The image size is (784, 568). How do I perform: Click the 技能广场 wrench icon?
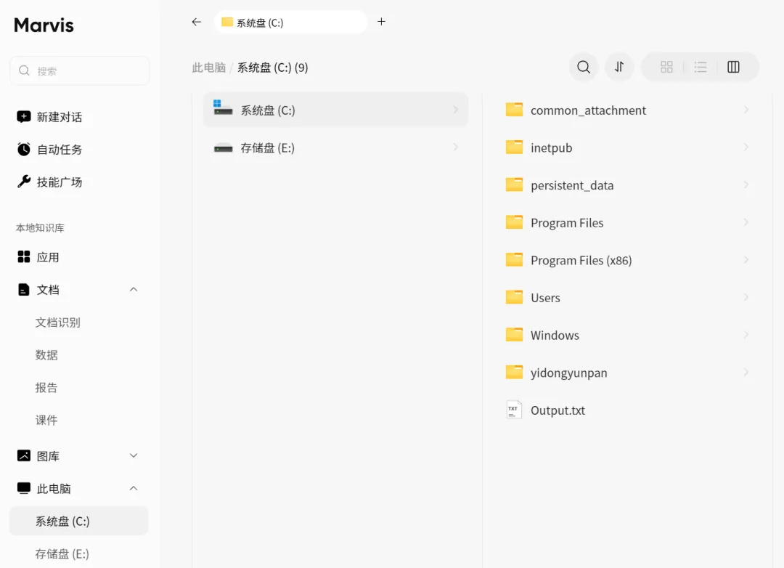(x=23, y=182)
